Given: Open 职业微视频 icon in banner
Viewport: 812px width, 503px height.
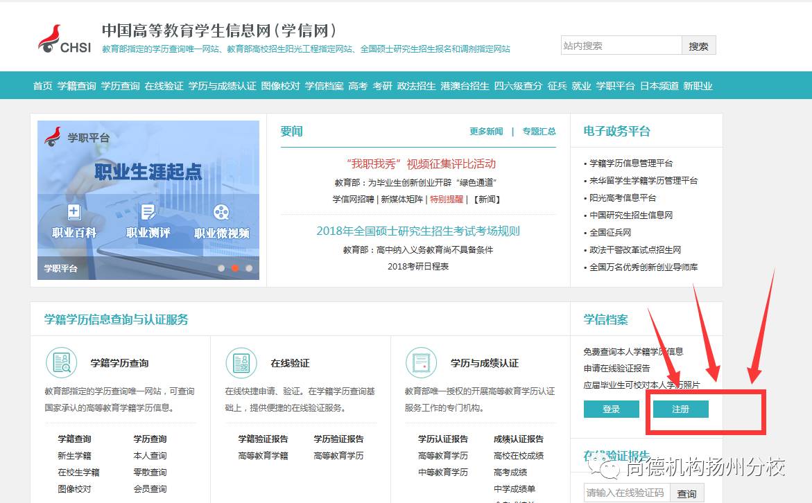Looking at the screenshot, I should click(x=221, y=211).
